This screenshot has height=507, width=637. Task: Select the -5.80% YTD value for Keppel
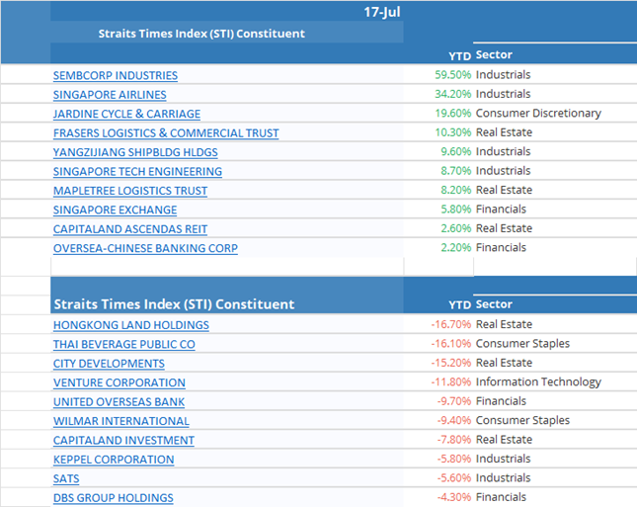[453, 459]
